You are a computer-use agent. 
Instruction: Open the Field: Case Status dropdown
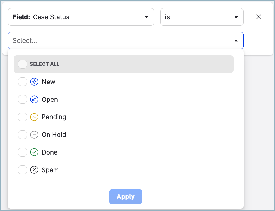tap(81, 17)
